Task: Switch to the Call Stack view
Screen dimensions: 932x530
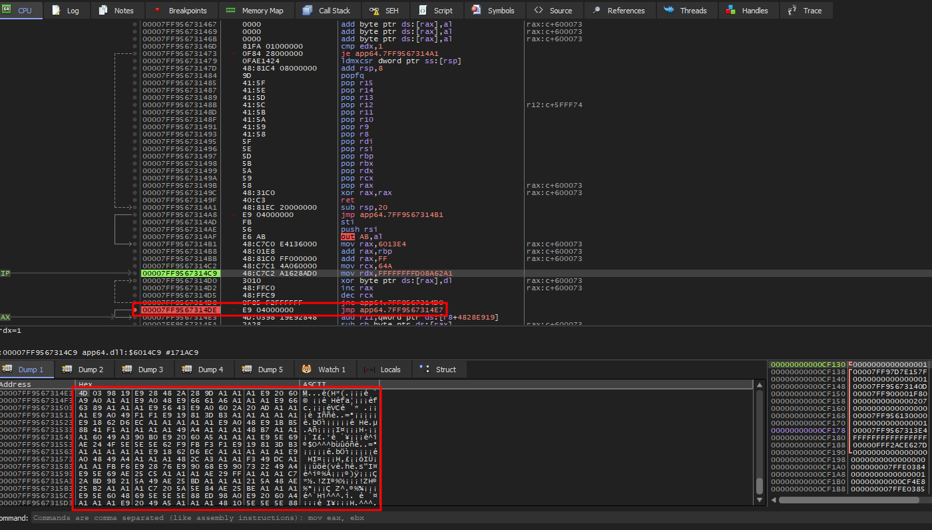Action: coord(328,10)
